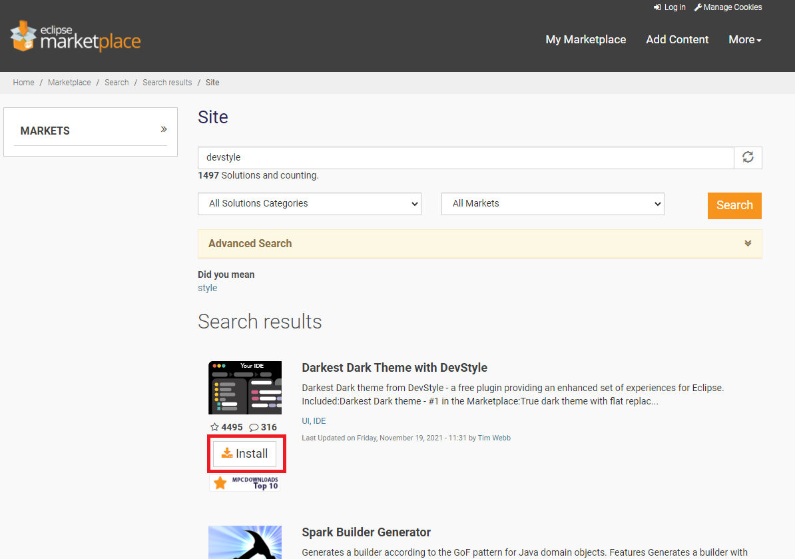
Task: Expand the Advanced Search panel
Action: tap(479, 243)
